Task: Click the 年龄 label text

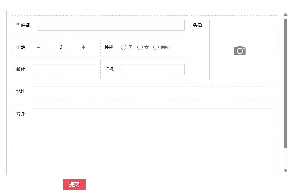Action: (x=21, y=47)
